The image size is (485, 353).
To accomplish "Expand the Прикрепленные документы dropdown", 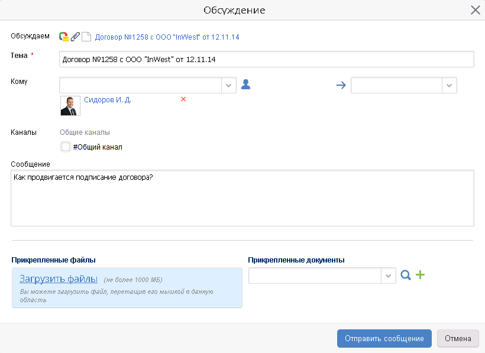I will pos(389,276).
